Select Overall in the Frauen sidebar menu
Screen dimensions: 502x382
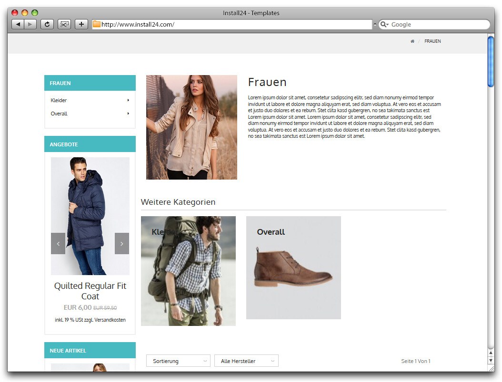pyautogui.click(x=59, y=114)
